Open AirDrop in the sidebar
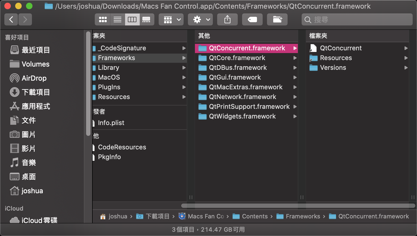Screen dimensions: 417x236 [x=28, y=78]
